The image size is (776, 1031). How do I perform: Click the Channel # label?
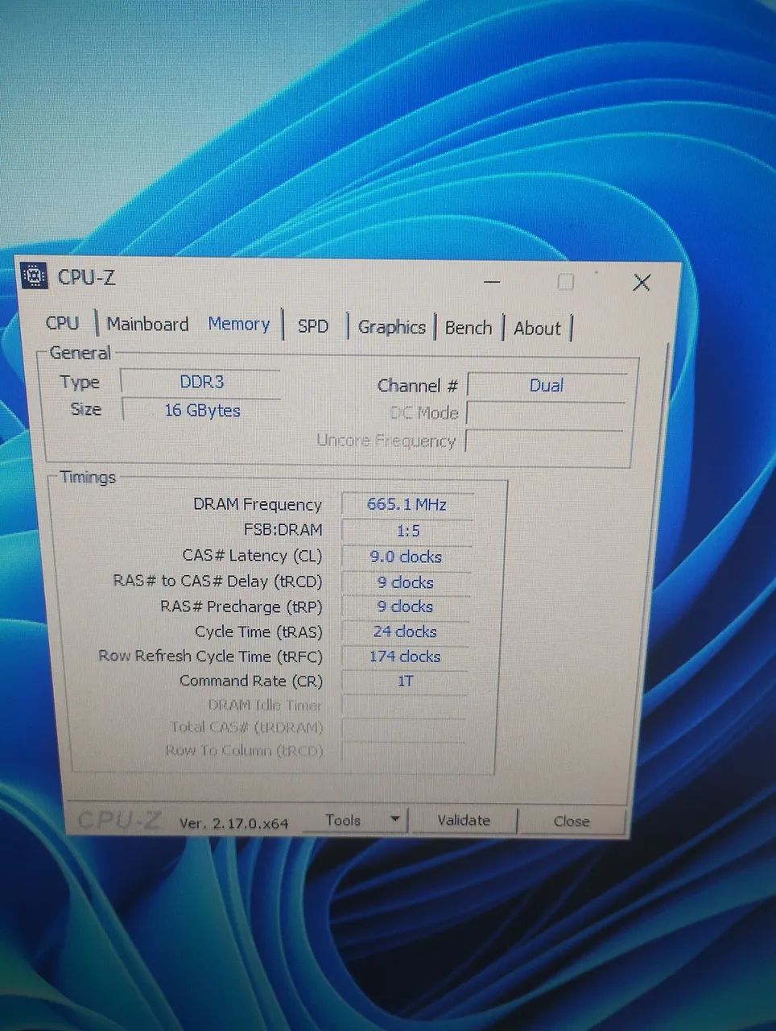coord(418,386)
